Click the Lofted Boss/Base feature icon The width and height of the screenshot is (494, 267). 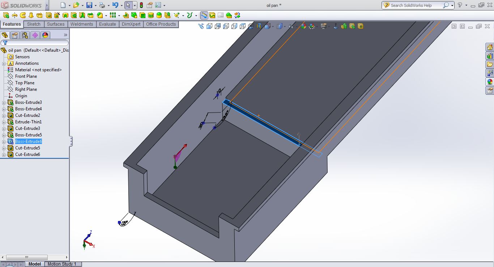click(31, 15)
